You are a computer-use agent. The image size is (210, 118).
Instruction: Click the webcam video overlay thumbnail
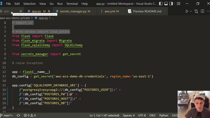click(x=194, y=104)
